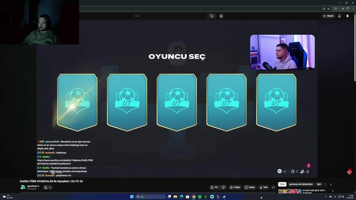The image size is (356, 200).
Task: Open Microsoft Edge from taskbar
Action: click(x=181, y=197)
